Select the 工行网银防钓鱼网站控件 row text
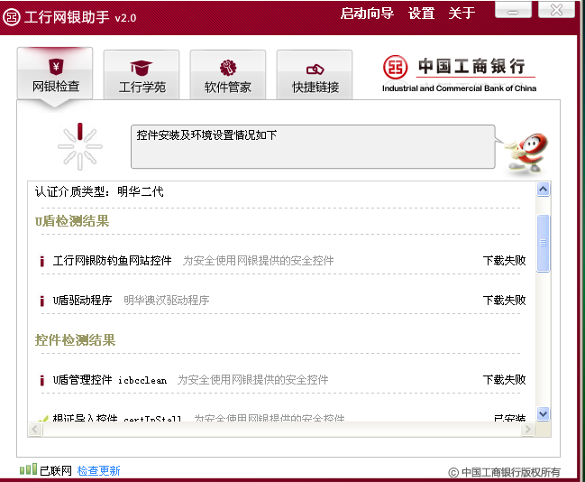 click(x=113, y=261)
